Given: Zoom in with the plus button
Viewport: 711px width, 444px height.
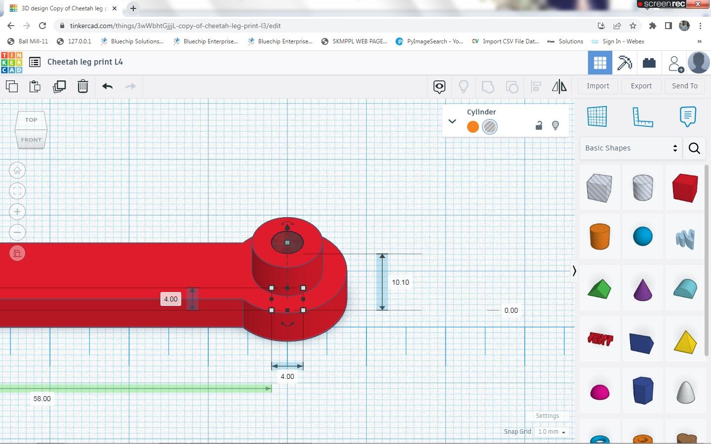Looking at the screenshot, I should (x=17, y=212).
